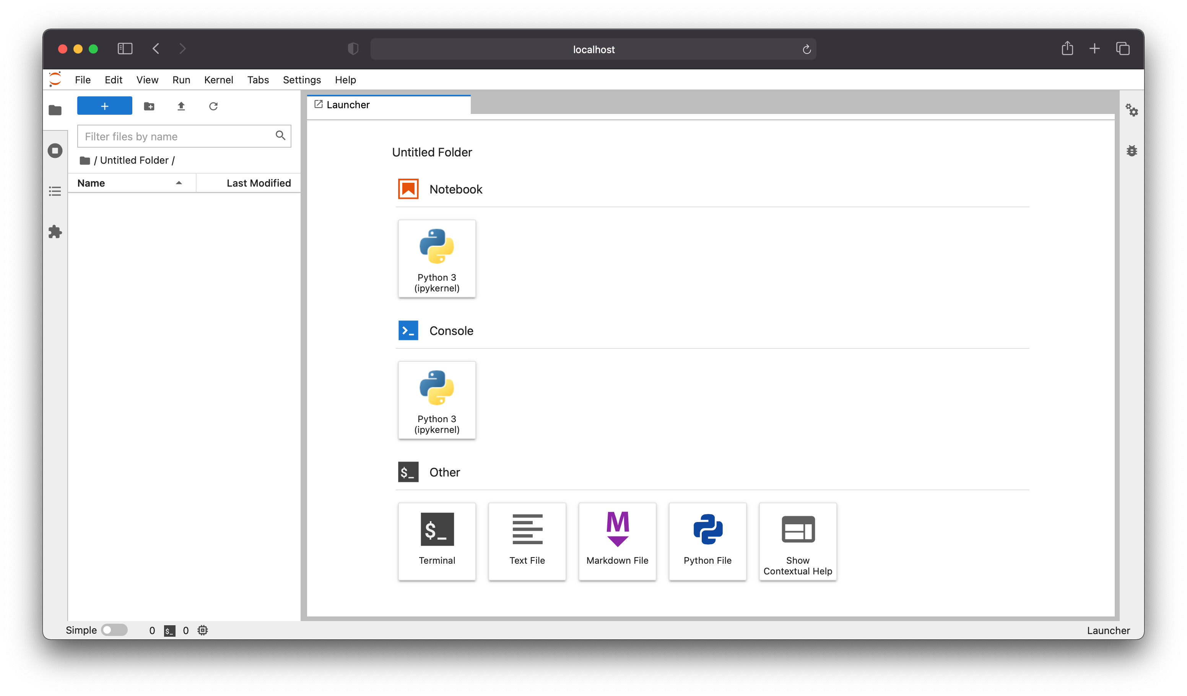Click the Upload Files icon
Image resolution: width=1187 pixels, height=696 pixels.
[x=181, y=106]
